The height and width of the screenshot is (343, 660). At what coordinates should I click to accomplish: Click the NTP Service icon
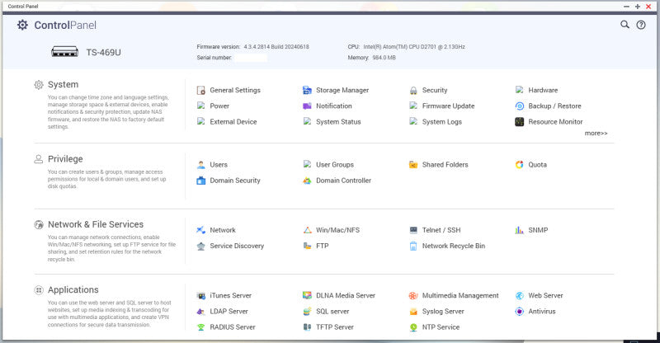click(x=413, y=327)
